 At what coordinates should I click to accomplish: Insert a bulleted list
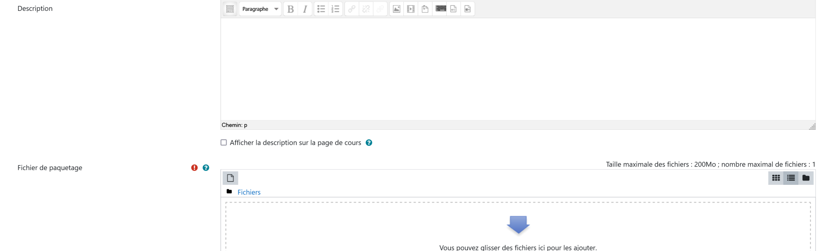coord(321,9)
